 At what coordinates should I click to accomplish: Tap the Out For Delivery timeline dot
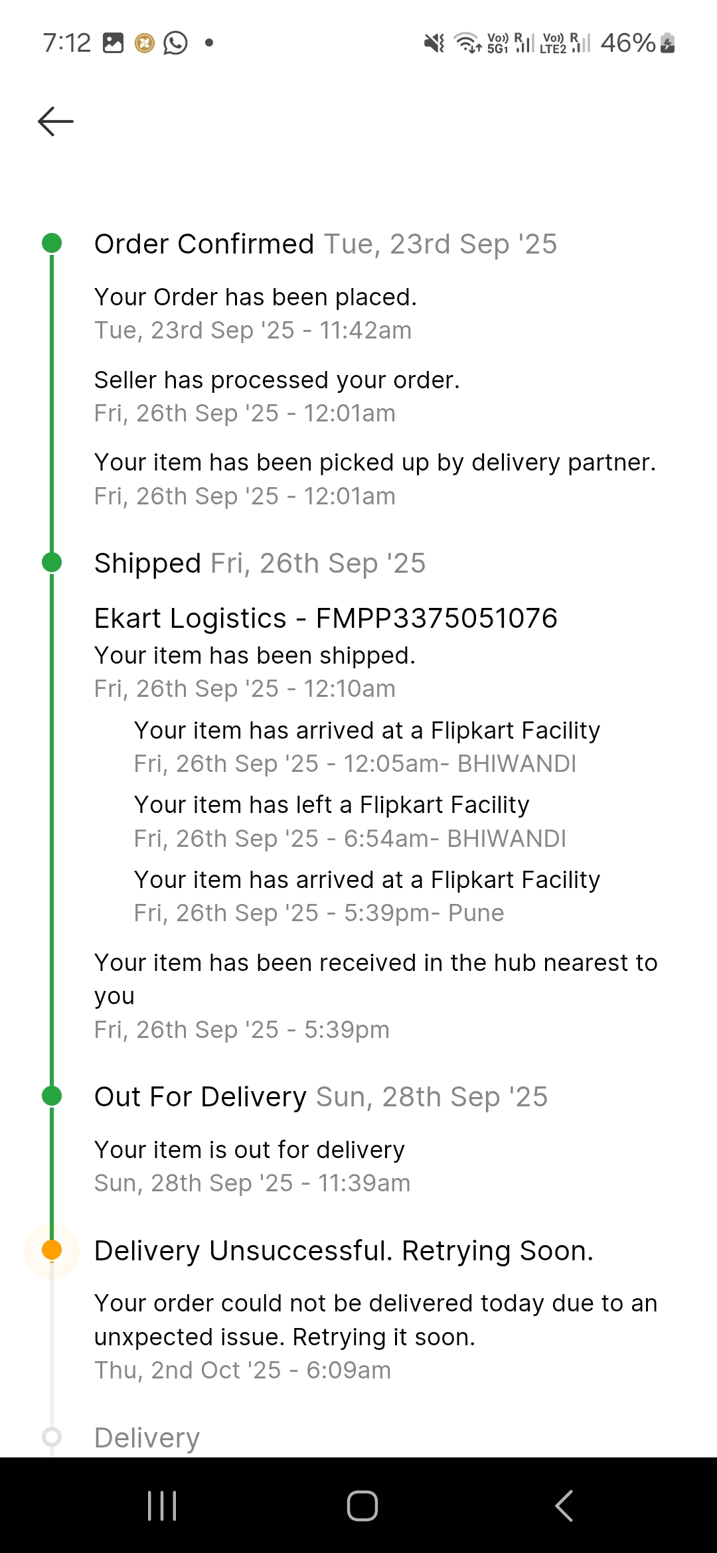pyautogui.click(x=52, y=1096)
